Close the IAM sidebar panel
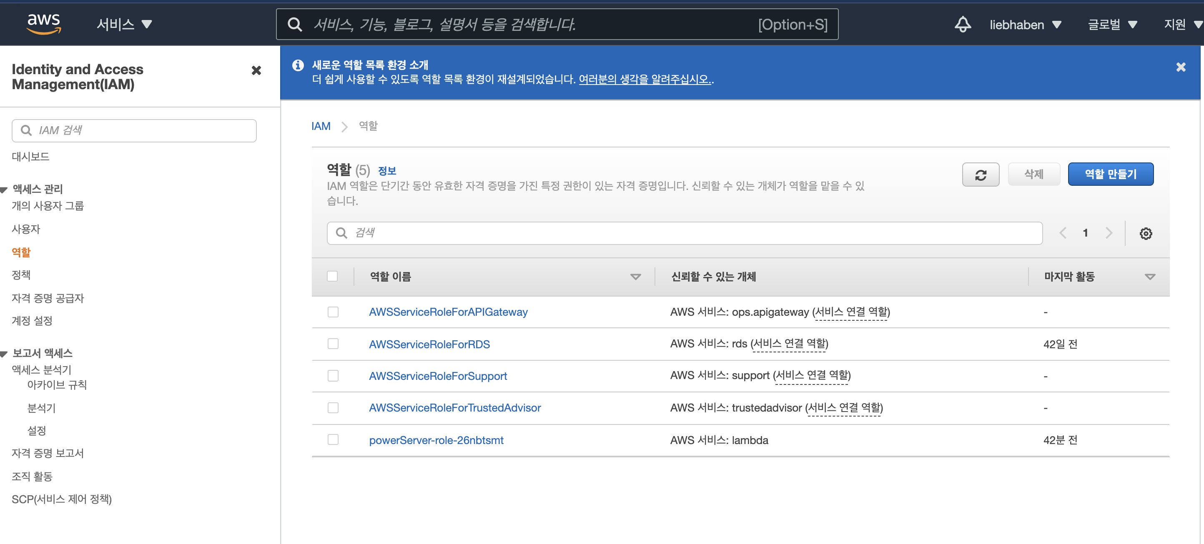 click(256, 70)
